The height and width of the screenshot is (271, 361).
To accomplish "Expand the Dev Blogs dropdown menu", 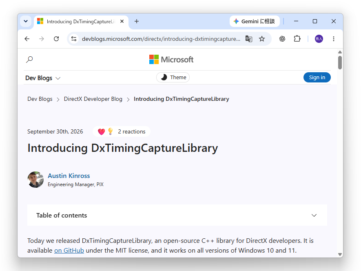I will [43, 78].
